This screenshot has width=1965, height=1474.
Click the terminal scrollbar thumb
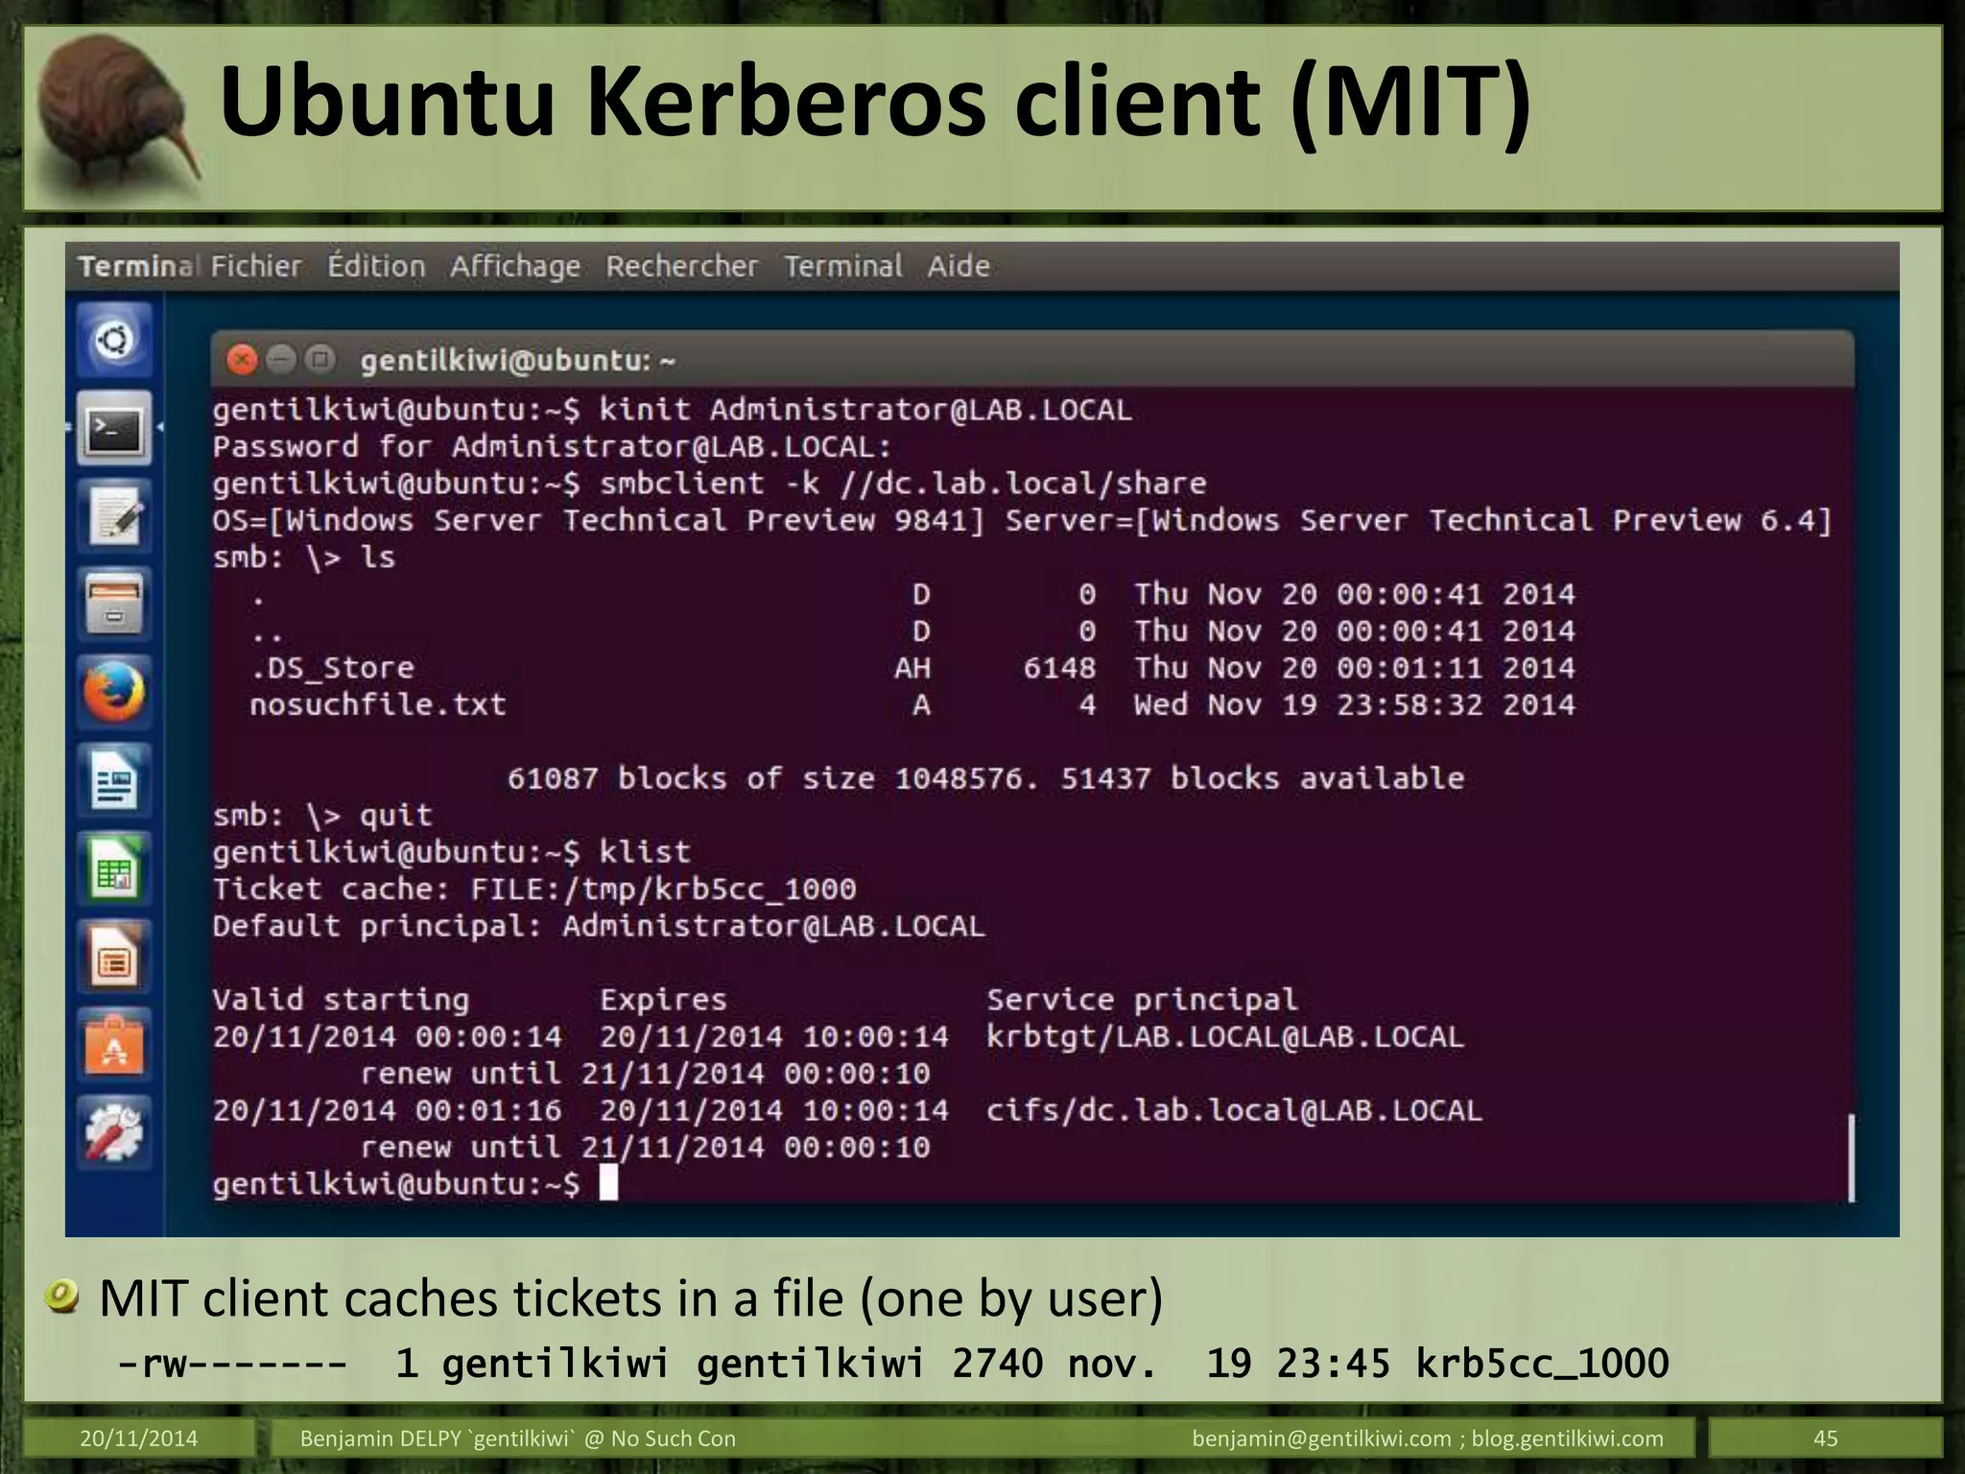coord(1851,1157)
